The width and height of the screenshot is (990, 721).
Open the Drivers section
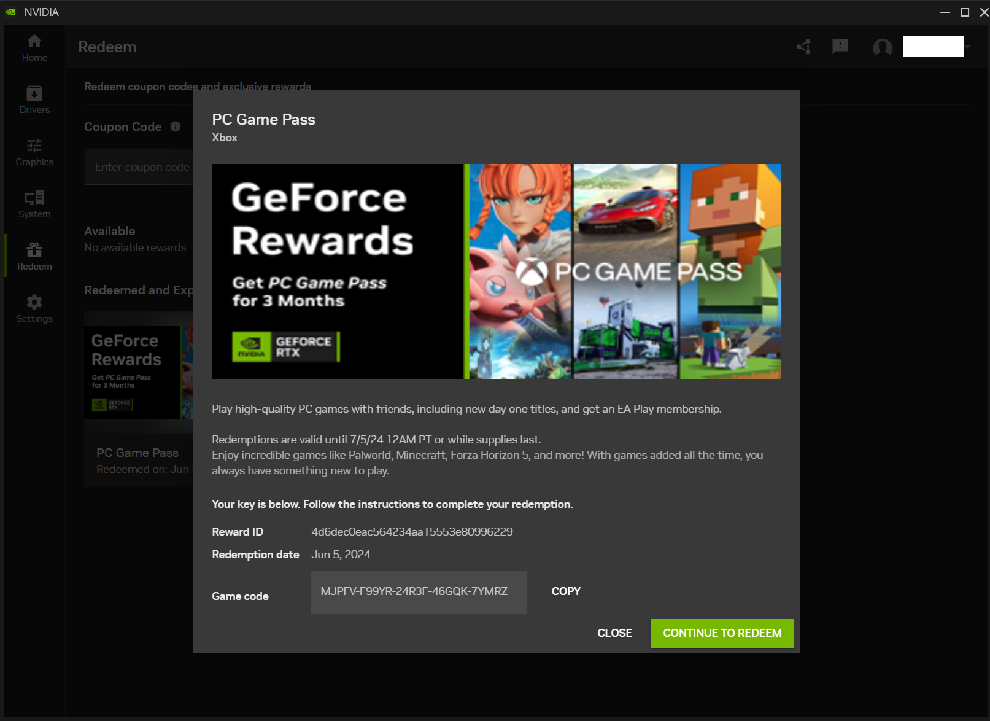[34, 100]
